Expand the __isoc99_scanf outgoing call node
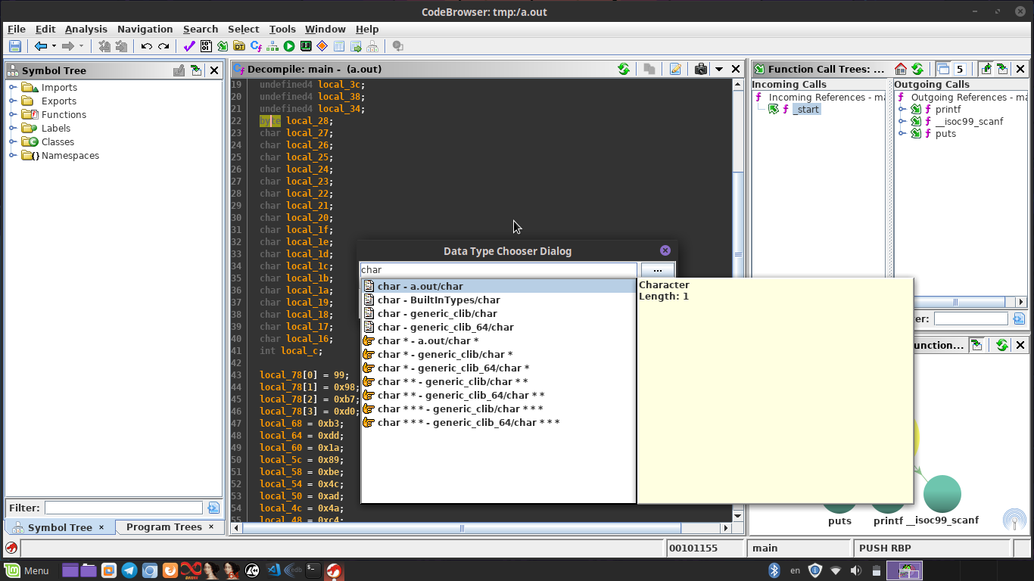The width and height of the screenshot is (1034, 581). click(902, 122)
